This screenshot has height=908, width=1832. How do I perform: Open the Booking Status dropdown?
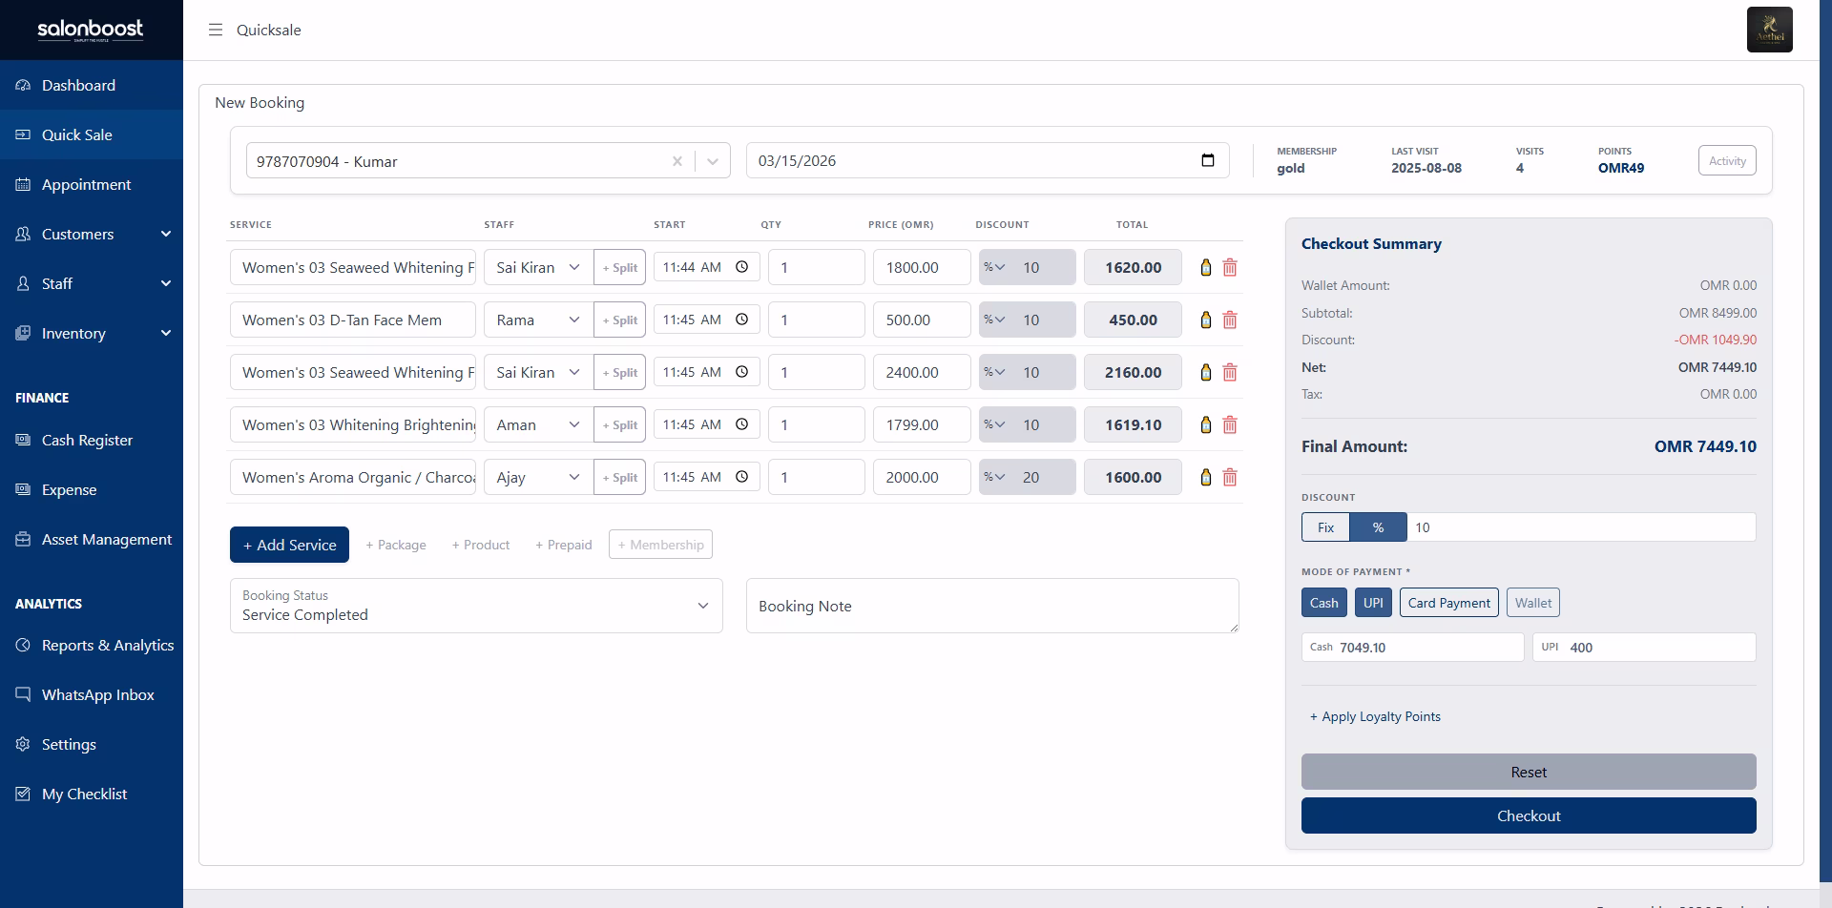click(x=476, y=606)
